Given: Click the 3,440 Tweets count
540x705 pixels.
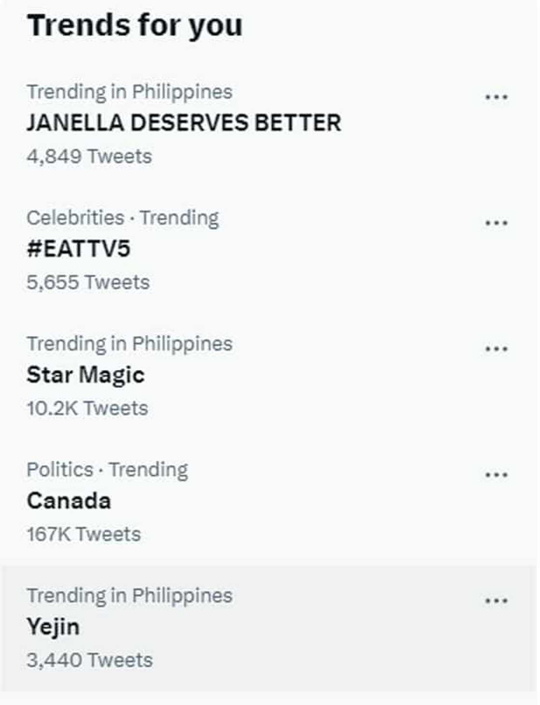Looking at the screenshot, I should (x=90, y=661).
